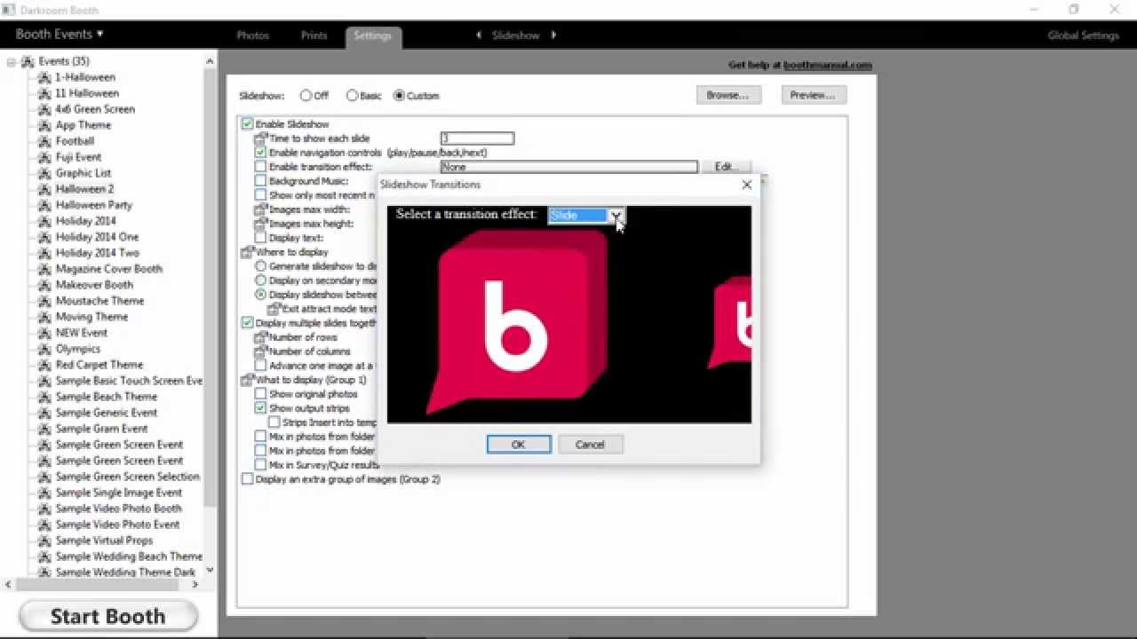Uncheck Enable navigation controls
1137x639 pixels.
[260, 153]
